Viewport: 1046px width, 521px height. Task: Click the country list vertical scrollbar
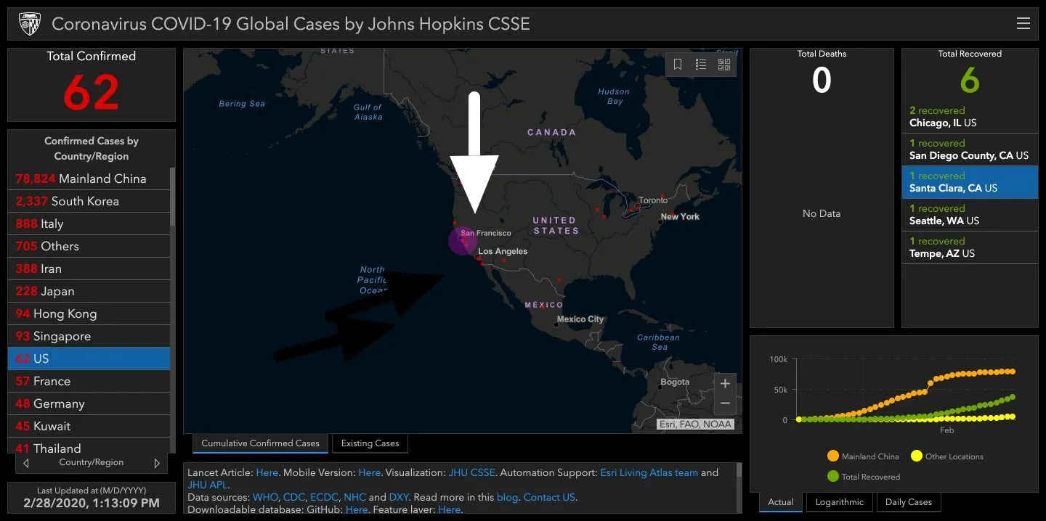pos(172,197)
